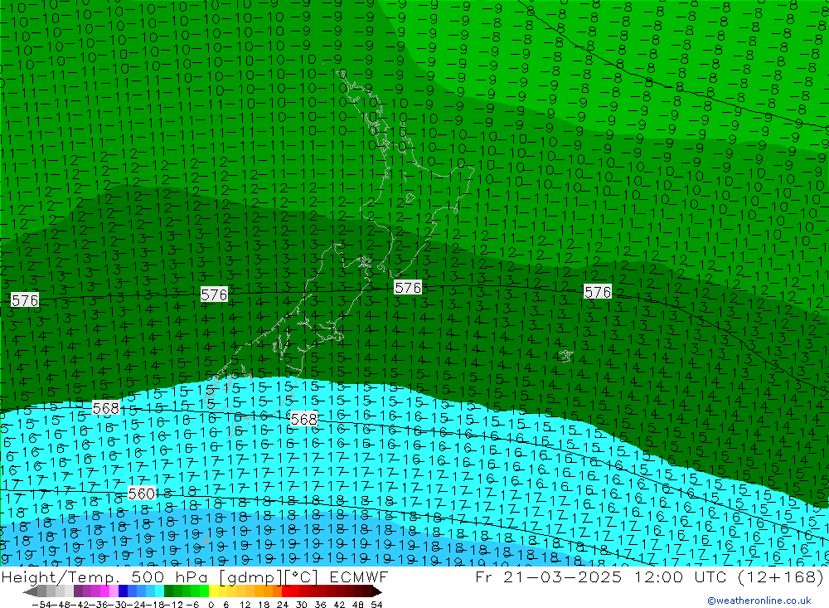
Task: Click the Height/Temp. 500 hPa title text
Action: click(106, 576)
